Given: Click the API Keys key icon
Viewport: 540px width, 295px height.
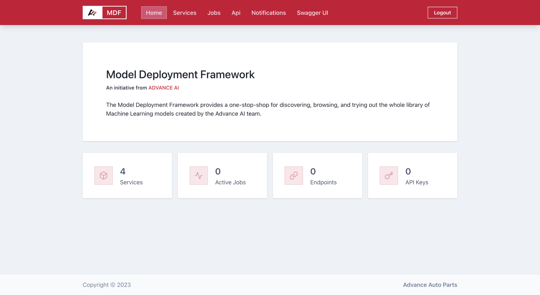Looking at the screenshot, I should coord(389,176).
